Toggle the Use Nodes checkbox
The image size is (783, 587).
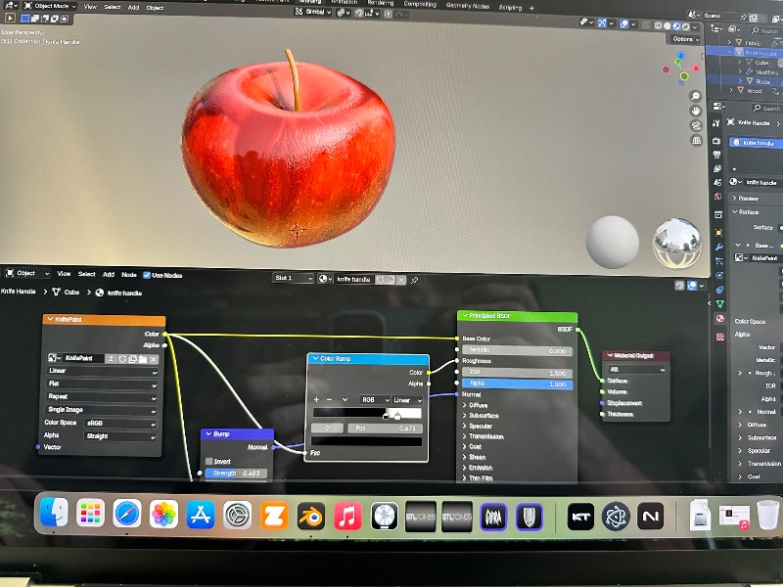tap(147, 274)
